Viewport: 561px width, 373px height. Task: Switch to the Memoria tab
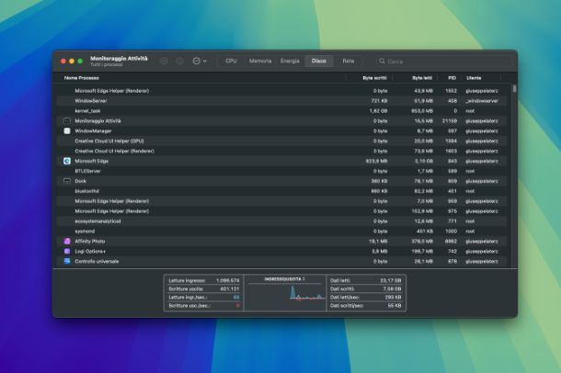click(260, 61)
